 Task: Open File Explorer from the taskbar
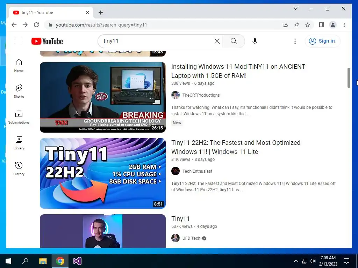point(43,261)
